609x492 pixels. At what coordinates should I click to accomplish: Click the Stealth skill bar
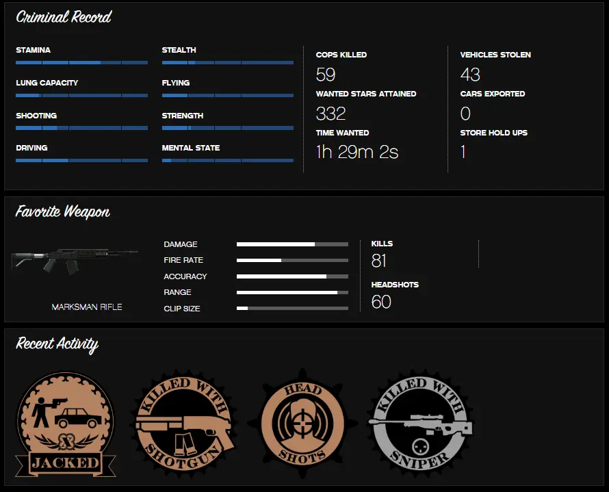tap(228, 62)
